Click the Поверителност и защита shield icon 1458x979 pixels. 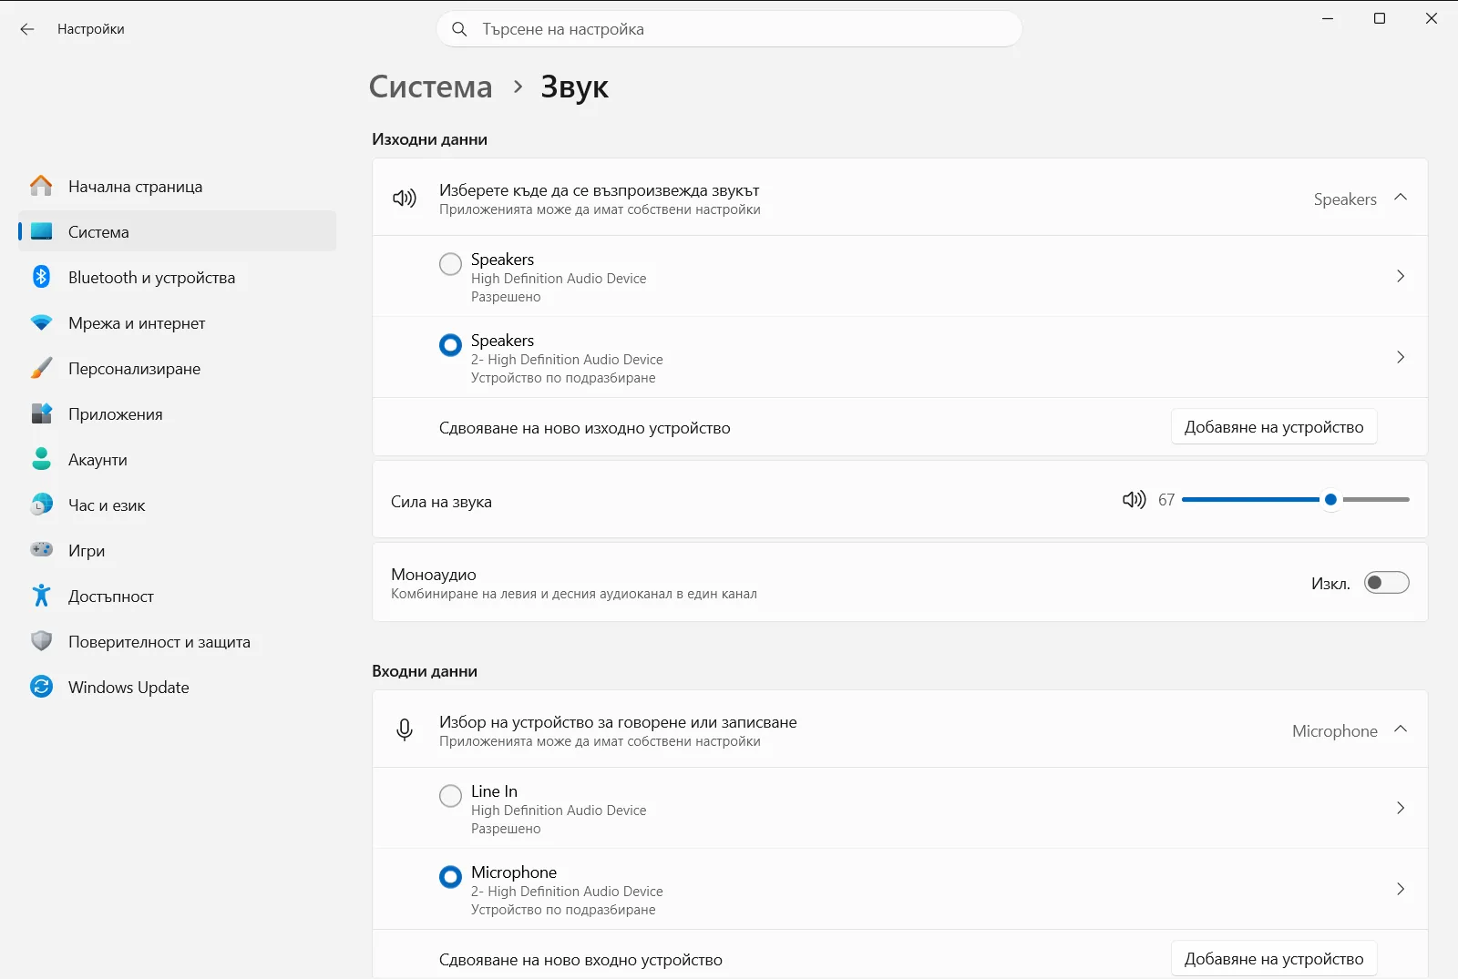41,641
